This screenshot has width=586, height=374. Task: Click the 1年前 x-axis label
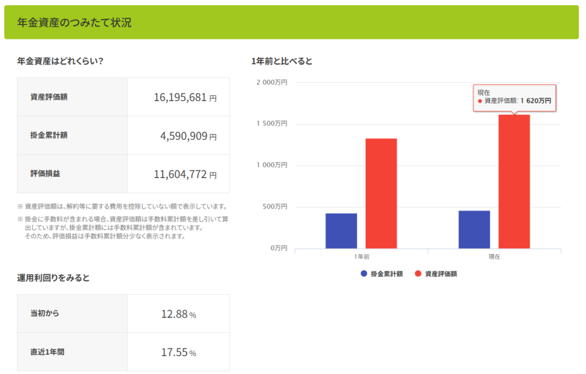coord(362,257)
